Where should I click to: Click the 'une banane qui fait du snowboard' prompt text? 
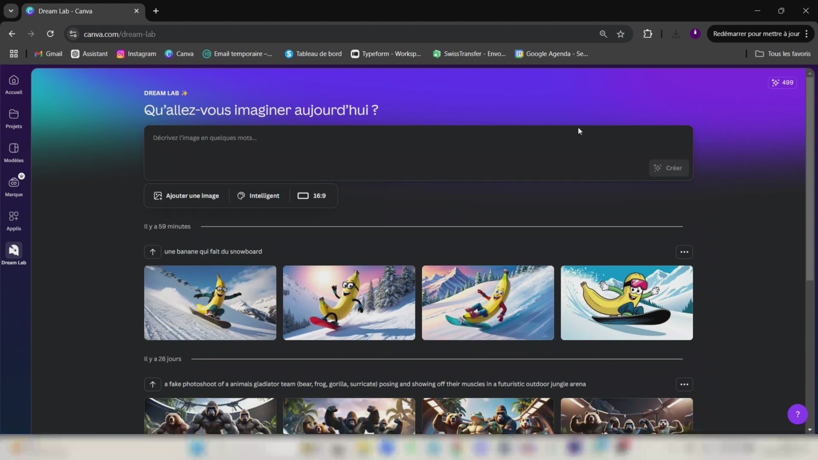click(x=213, y=252)
